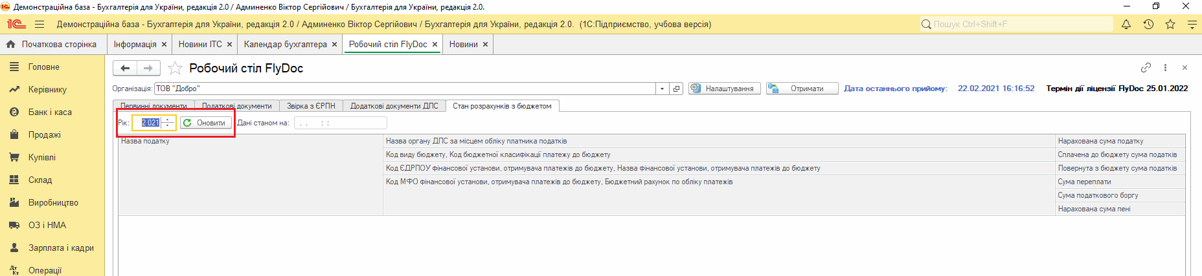Open the history clock icon

point(1148,25)
